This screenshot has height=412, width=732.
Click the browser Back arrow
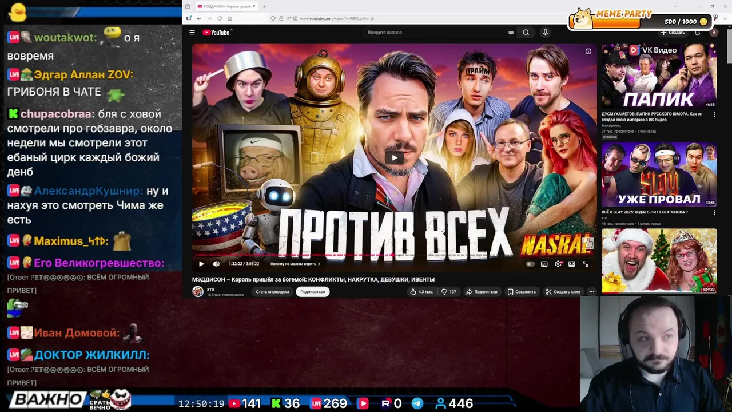(199, 18)
